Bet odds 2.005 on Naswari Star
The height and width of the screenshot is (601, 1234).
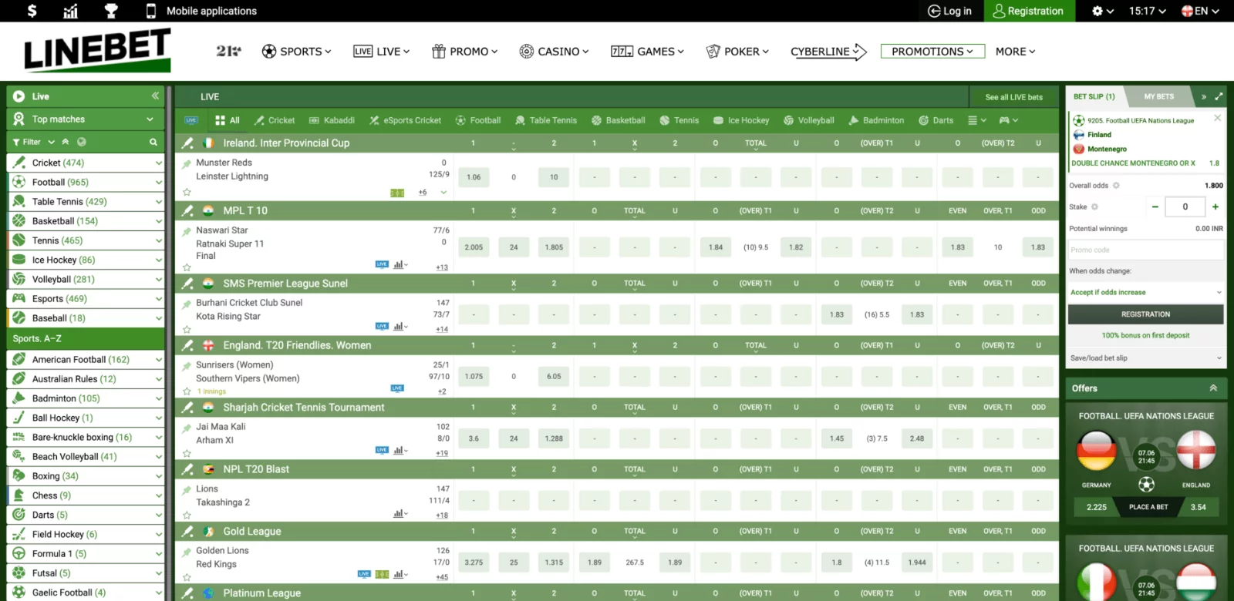(x=474, y=247)
